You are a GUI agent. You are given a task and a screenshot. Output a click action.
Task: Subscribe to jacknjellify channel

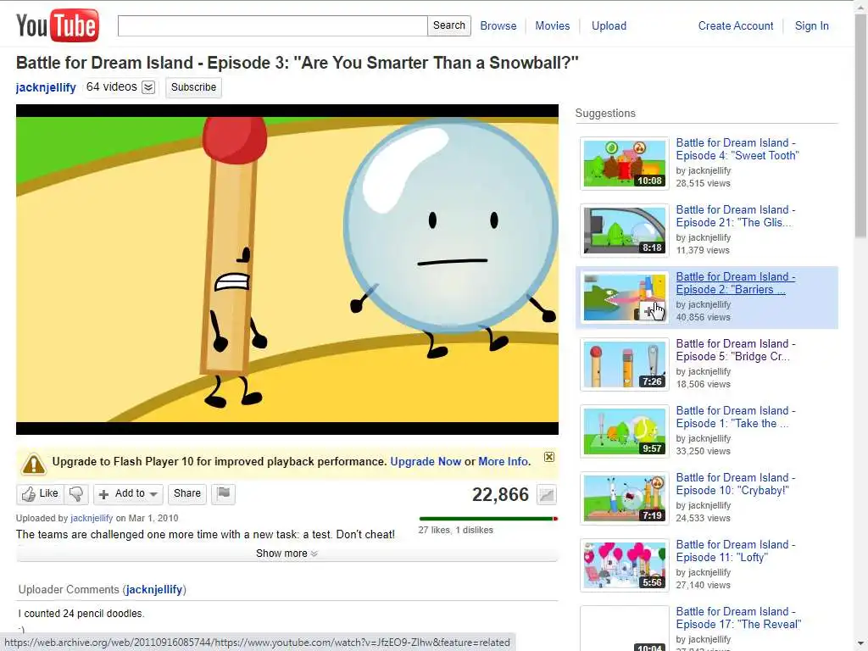pyautogui.click(x=193, y=87)
